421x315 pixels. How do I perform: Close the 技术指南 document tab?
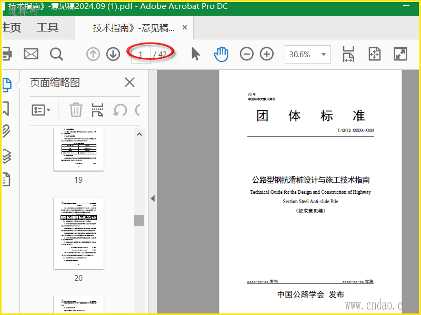pos(185,27)
